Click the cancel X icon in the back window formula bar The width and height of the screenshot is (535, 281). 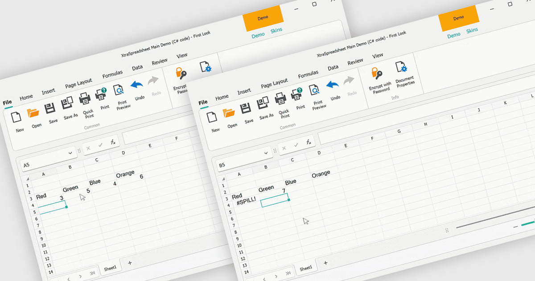(x=88, y=148)
